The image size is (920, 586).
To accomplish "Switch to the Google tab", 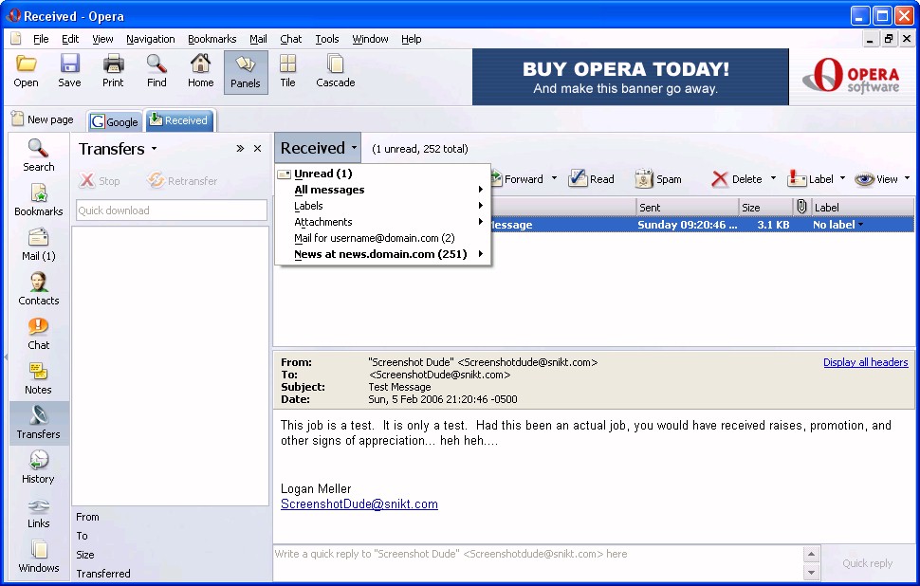I will 115,121.
